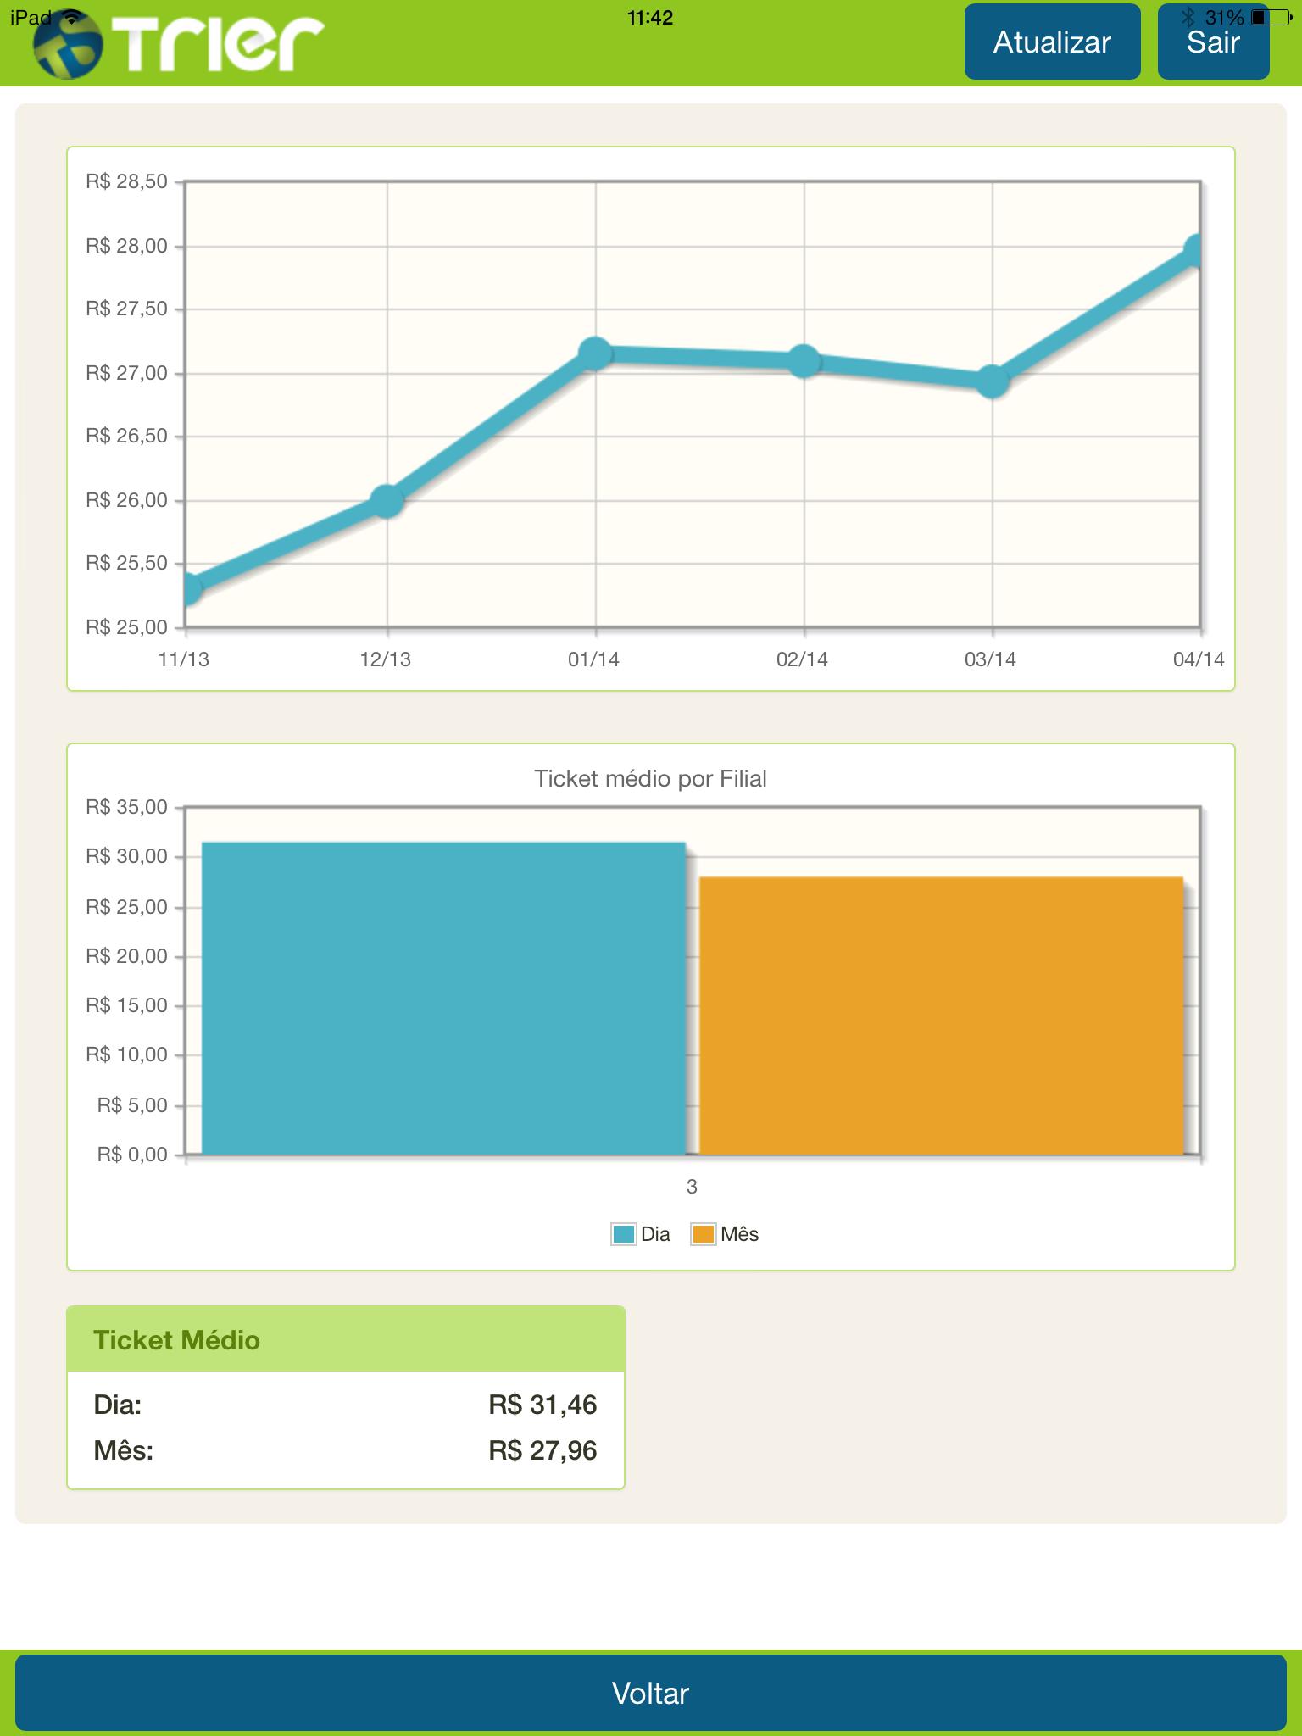Tap the Bluetooth status icon

(x=1189, y=17)
